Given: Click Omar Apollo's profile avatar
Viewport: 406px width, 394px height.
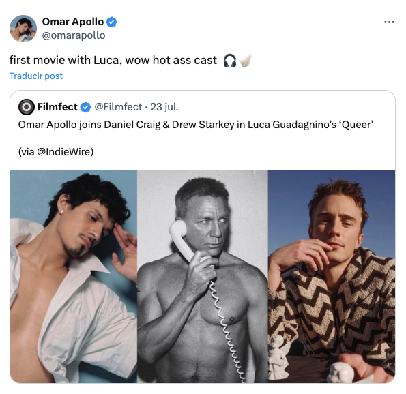Looking at the screenshot, I should coord(23,28).
